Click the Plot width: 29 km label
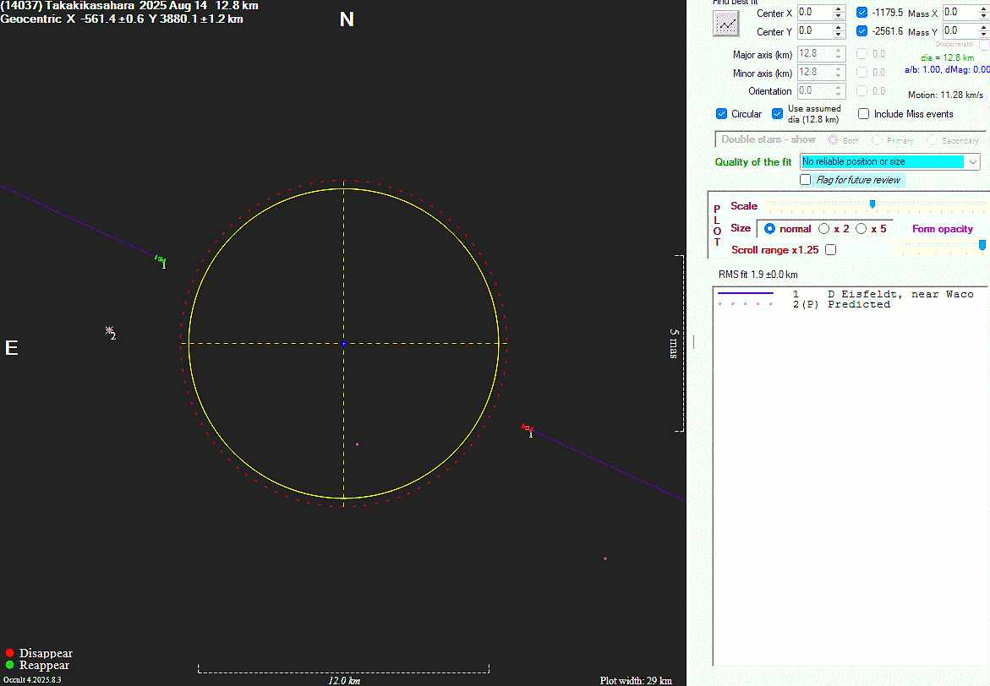Image resolution: width=990 pixels, height=686 pixels. click(636, 680)
